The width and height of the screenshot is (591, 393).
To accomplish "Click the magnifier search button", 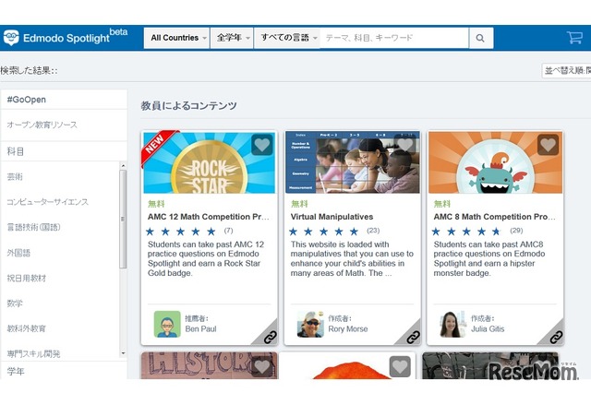I will tap(480, 38).
